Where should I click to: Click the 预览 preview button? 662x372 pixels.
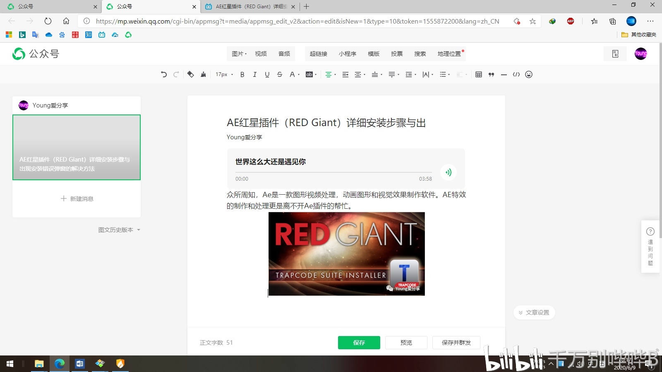[x=406, y=343]
